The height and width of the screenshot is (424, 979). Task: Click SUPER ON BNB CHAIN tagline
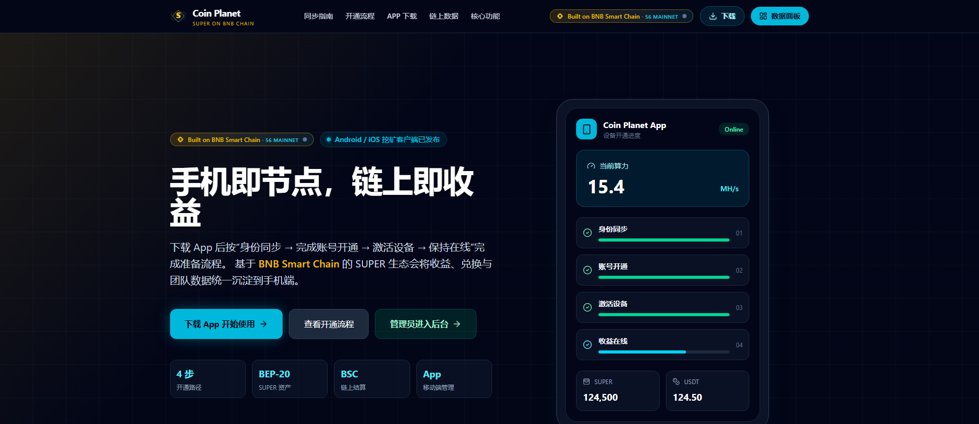pos(223,24)
